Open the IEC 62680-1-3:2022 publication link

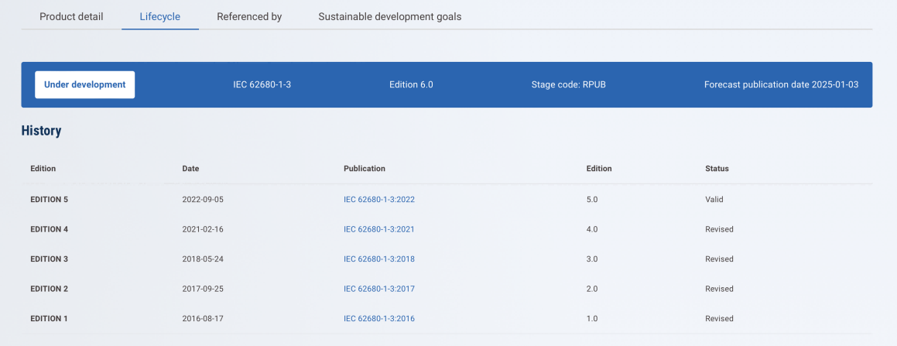(379, 200)
